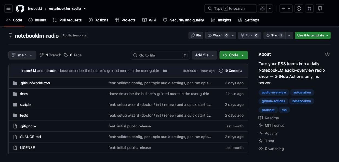
Task: Click the Fork button
Action: coord(250,35)
